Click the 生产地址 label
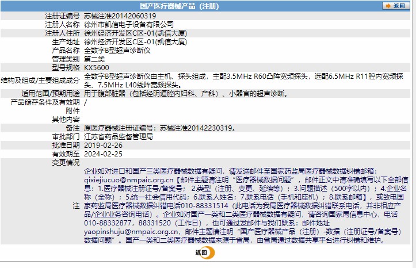416x268 pixels. 66,42
